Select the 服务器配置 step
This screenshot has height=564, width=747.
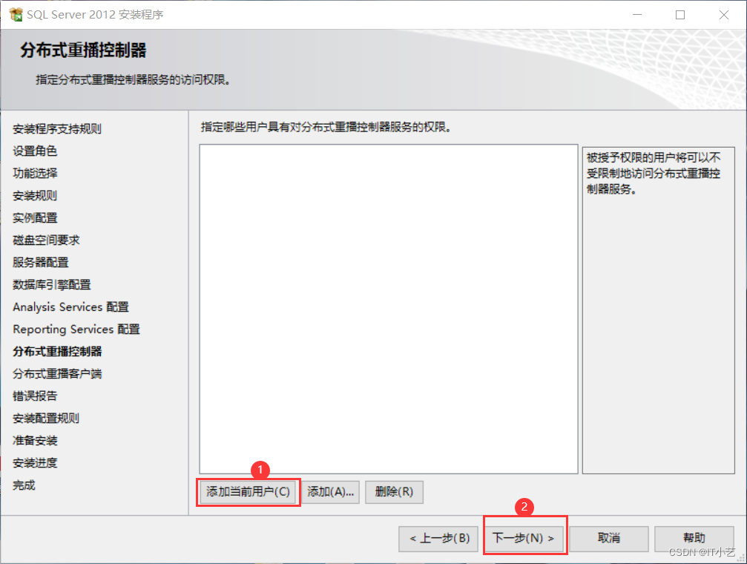(41, 262)
